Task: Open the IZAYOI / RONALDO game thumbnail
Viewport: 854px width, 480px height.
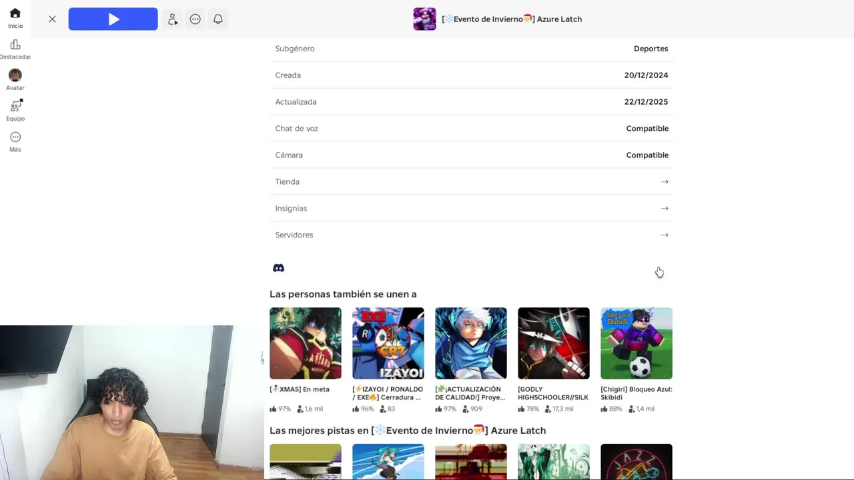Action: [x=388, y=343]
